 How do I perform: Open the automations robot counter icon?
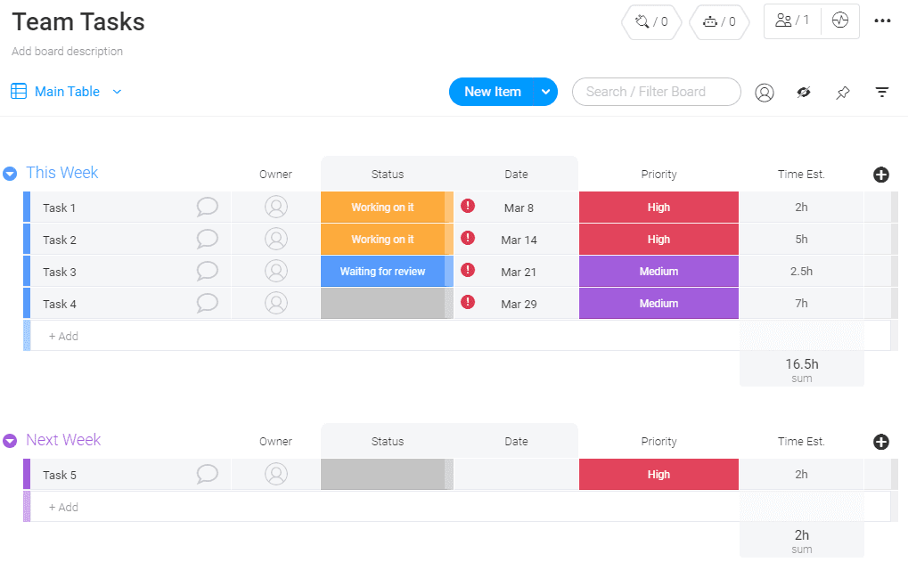click(x=719, y=21)
